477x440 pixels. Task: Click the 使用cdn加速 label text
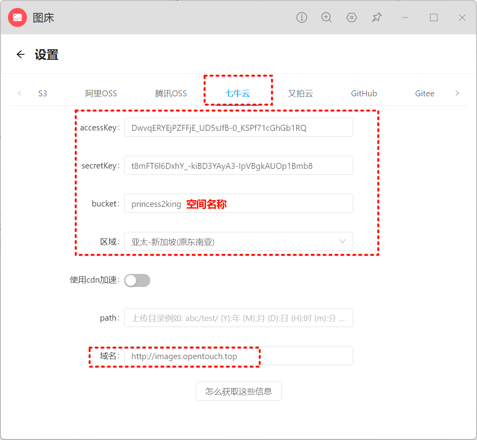click(x=94, y=280)
